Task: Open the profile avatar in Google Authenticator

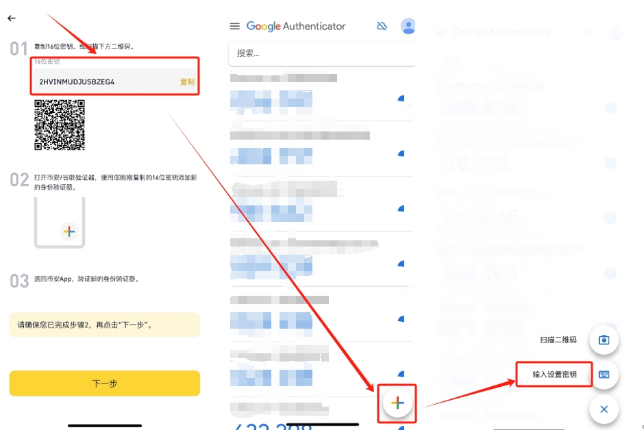Action: click(x=408, y=26)
